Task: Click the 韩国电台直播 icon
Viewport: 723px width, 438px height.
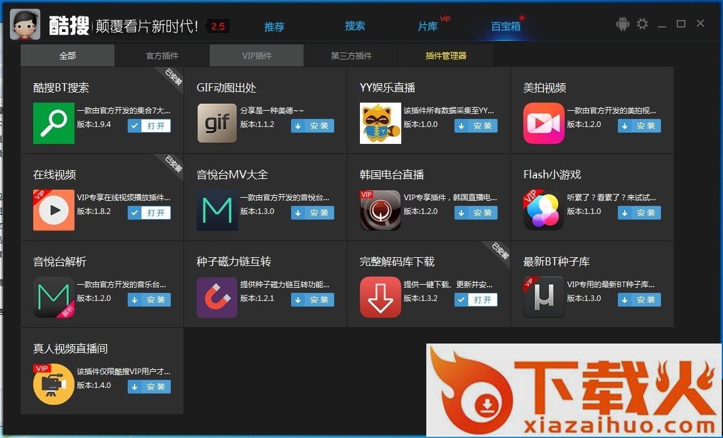Action: click(x=381, y=210)
